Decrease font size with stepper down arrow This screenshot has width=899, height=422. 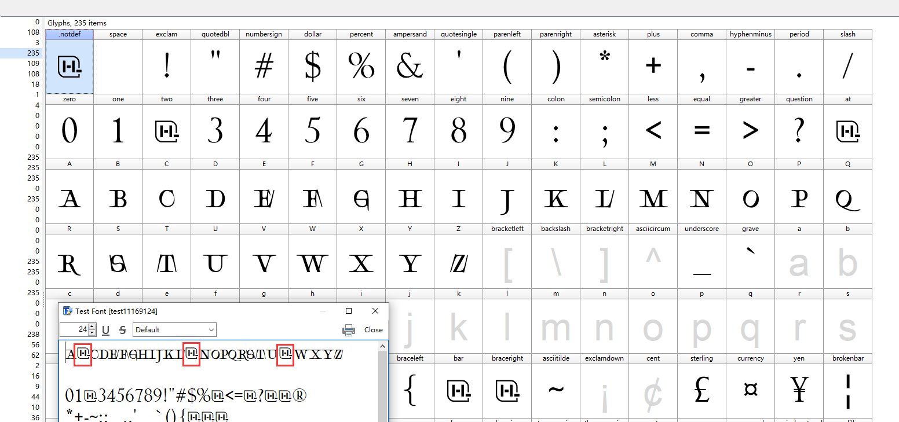click(92, 333)
